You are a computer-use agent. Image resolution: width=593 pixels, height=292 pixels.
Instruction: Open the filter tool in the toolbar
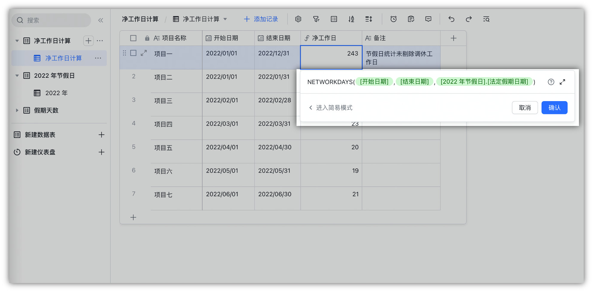316,19
